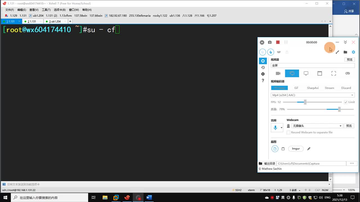Click the pause recording button in Captura
The height and width of the screenshot is (202, 360).
pos(286,42)
